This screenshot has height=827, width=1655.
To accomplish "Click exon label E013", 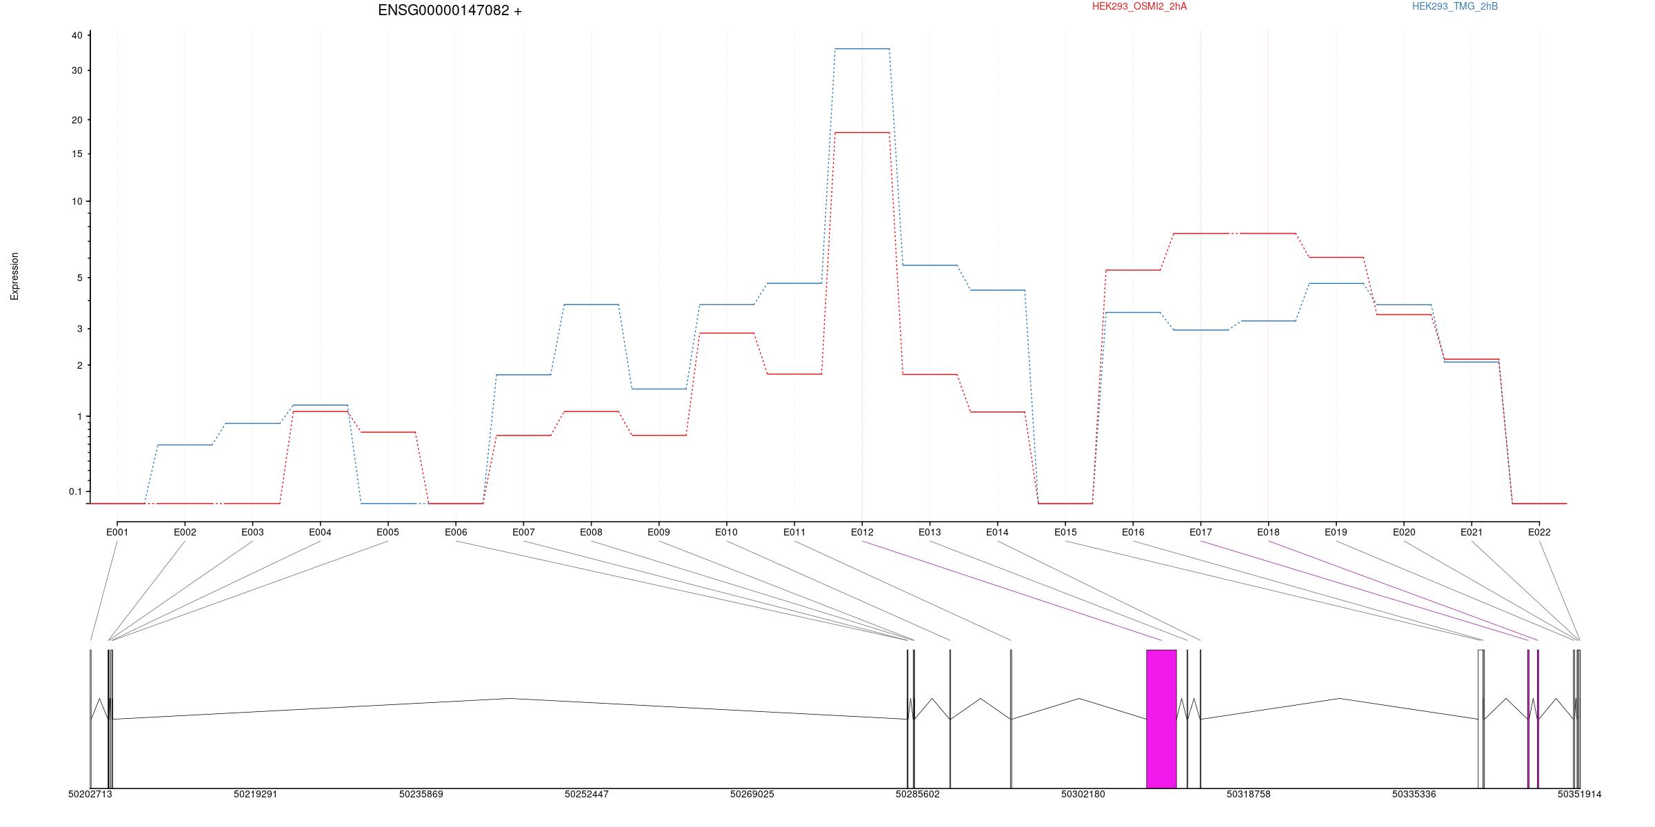I will pos(930,532).
